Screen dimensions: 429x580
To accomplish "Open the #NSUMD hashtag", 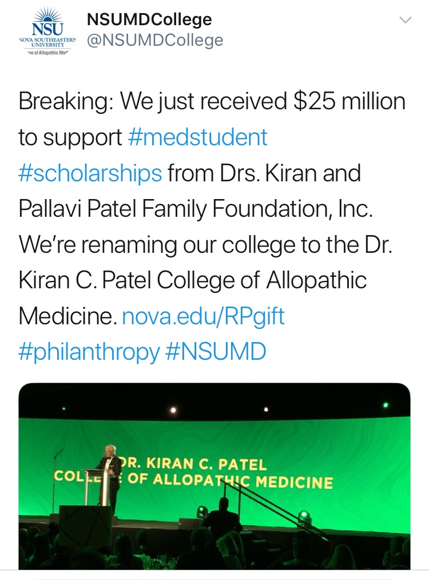I will click(x=216, y=352).
